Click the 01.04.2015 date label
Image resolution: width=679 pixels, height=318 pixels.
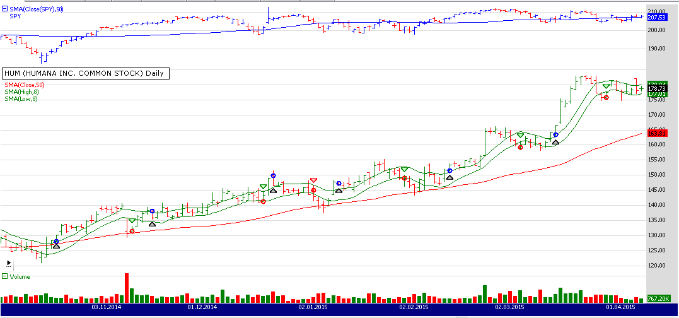pos(618,307)
